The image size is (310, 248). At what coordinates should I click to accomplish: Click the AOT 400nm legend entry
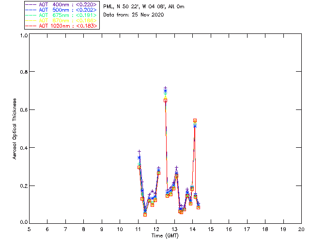pos(62,5)
